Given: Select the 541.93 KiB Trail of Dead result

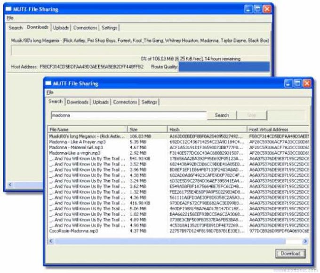Looking at the screenshot, I should coord(178,159).
